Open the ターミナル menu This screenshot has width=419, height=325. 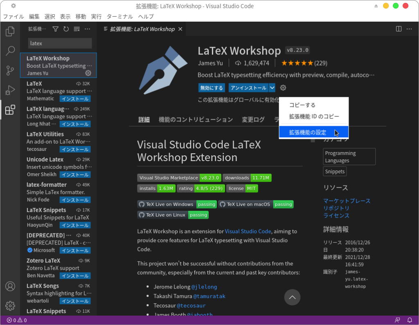coord(119,17)
